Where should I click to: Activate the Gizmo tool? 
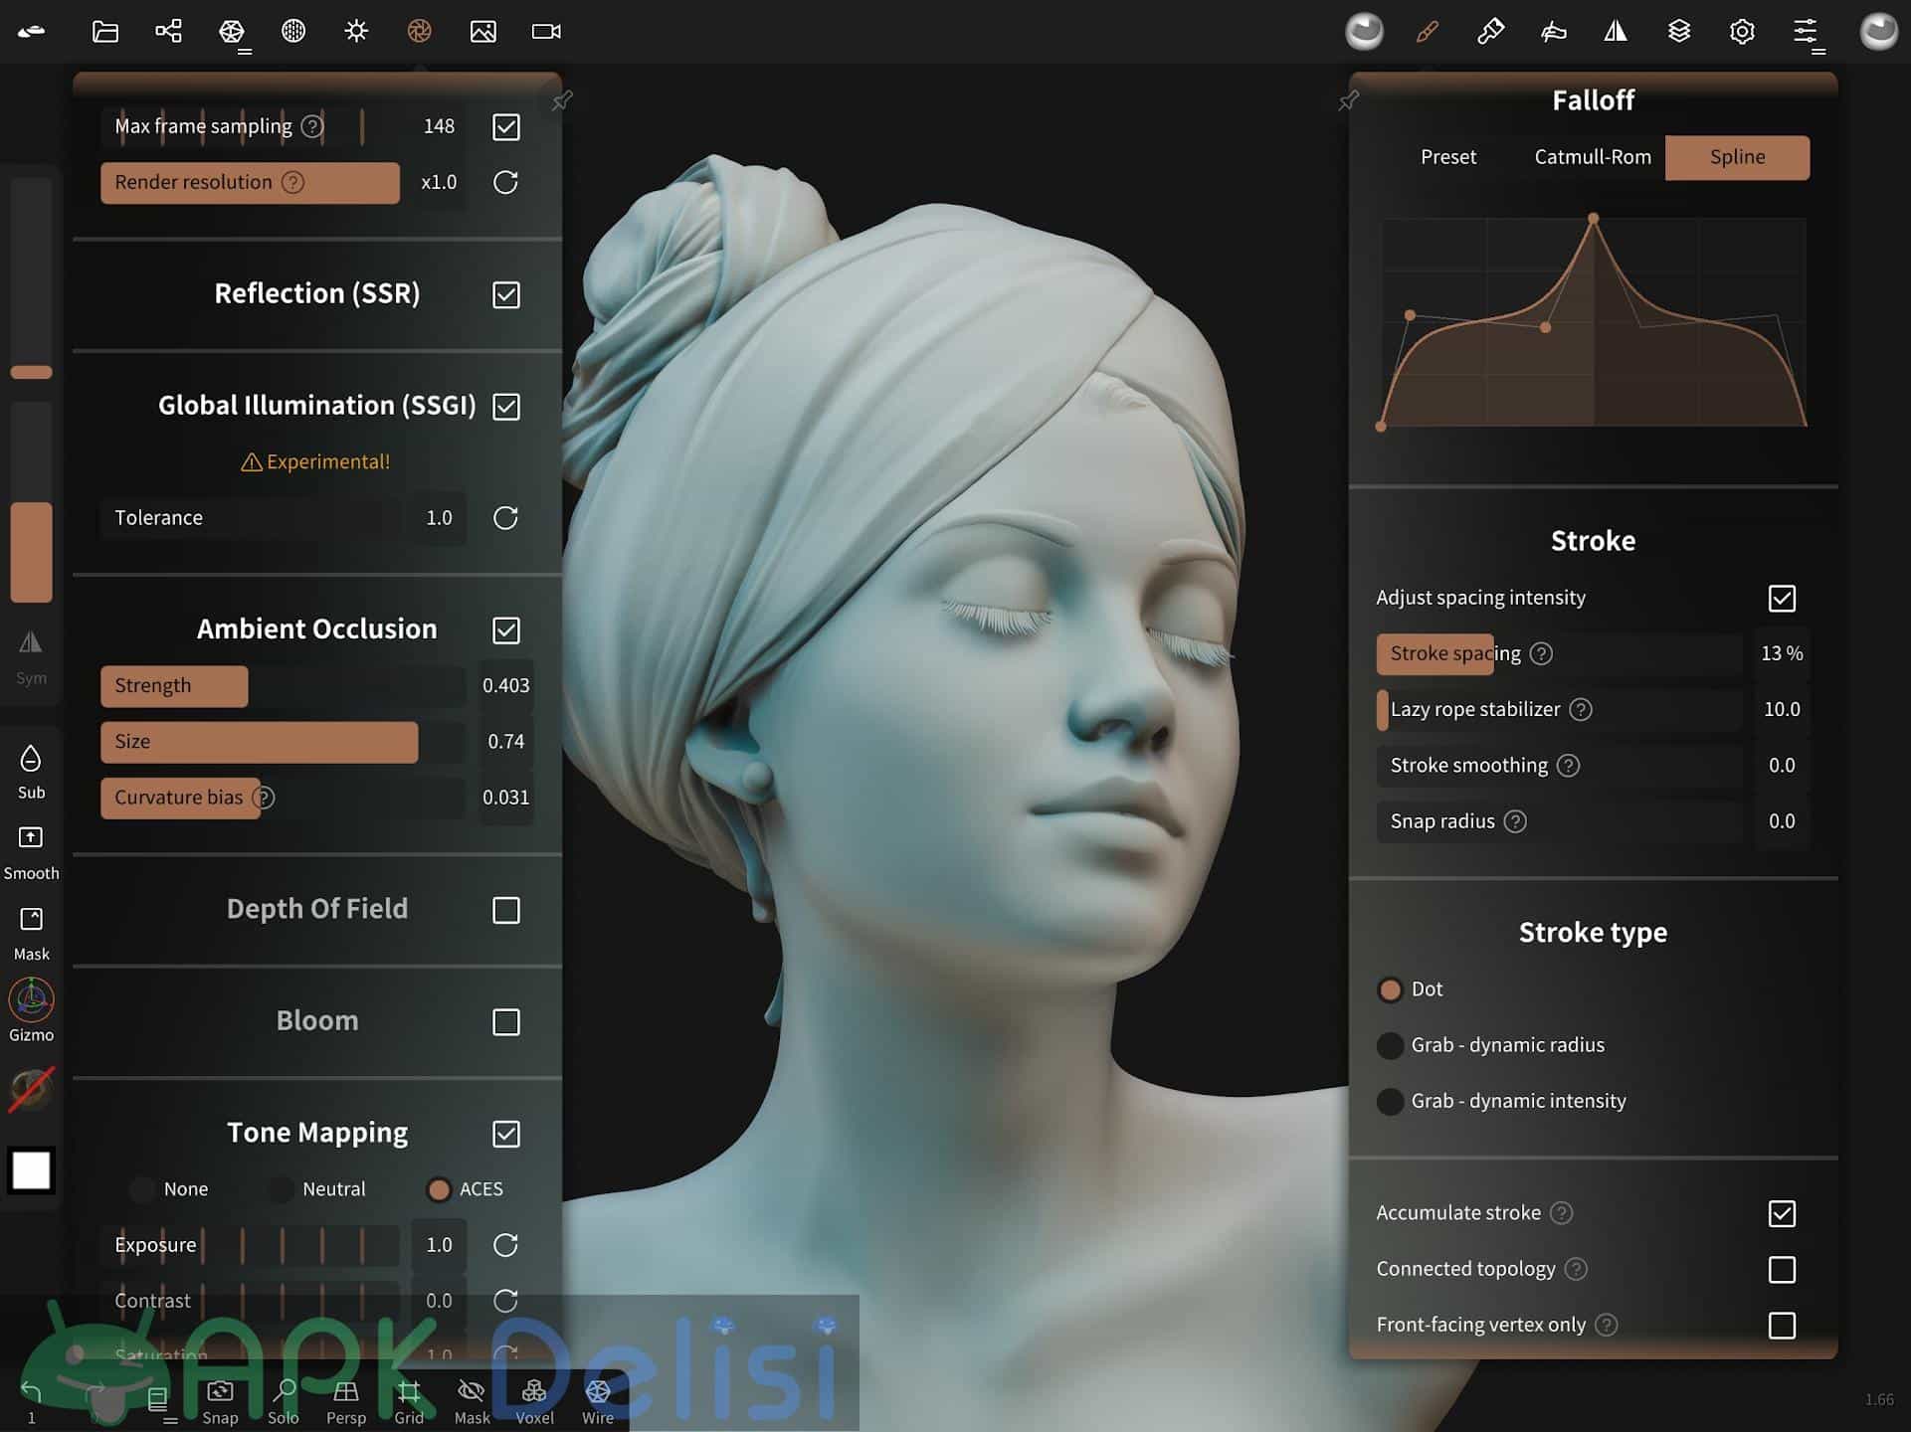(31, 1010)
